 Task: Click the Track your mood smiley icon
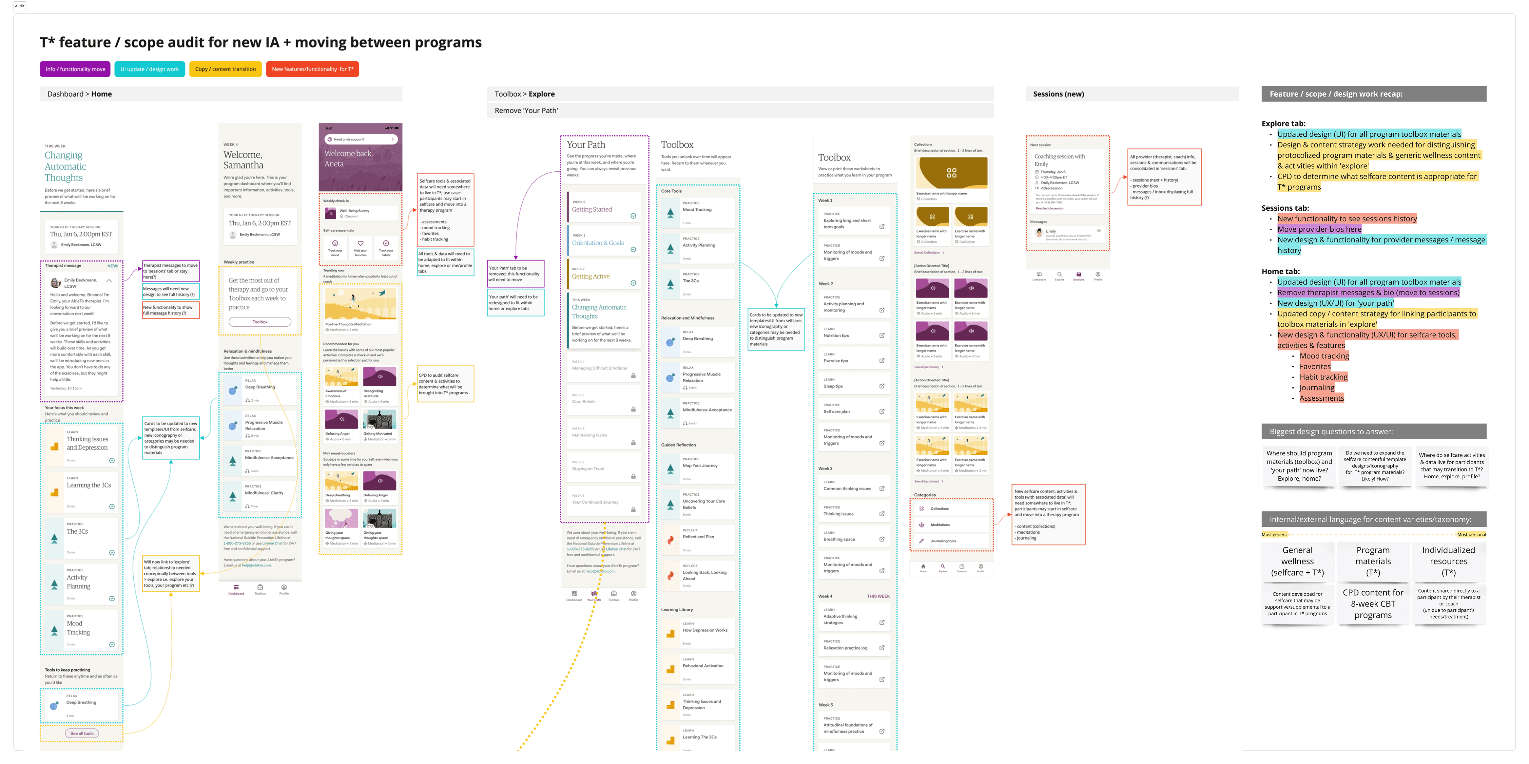point(335,243)
